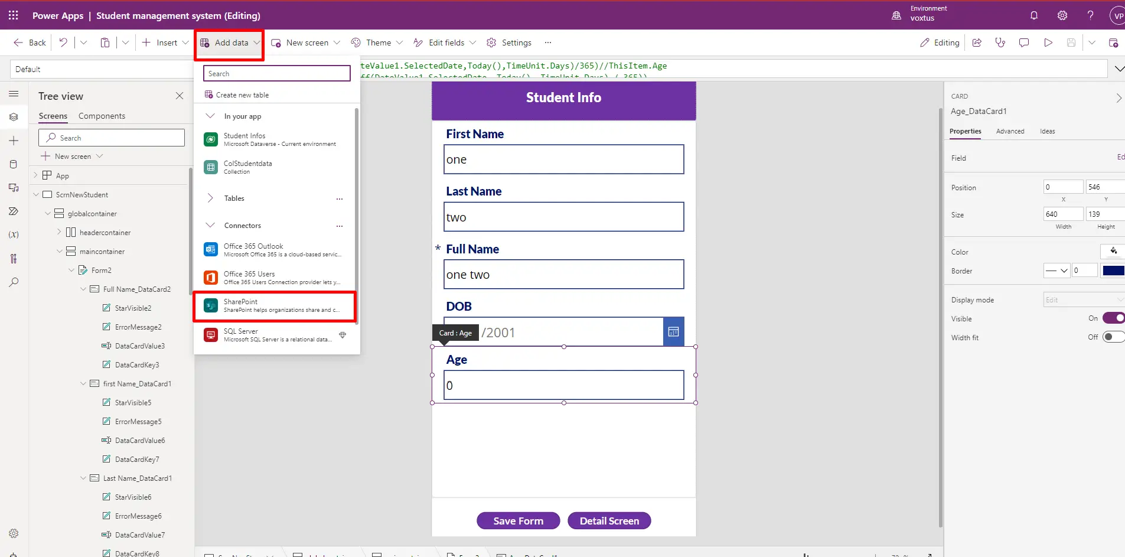Open the Add data dropdown
Image resolution: width=1125 pixels, height=557 pixels.
pos(230,43)
